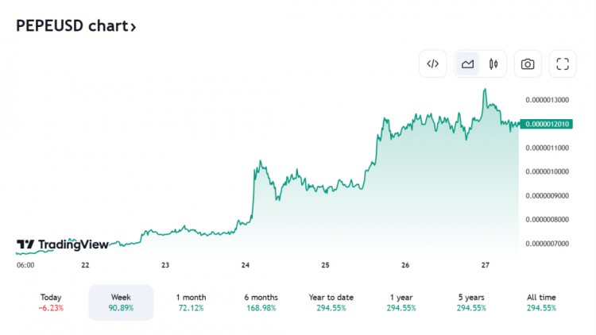596x335 pixels.
Task: Open the chart in fullscreen mode
Action: tap(563, 64)
